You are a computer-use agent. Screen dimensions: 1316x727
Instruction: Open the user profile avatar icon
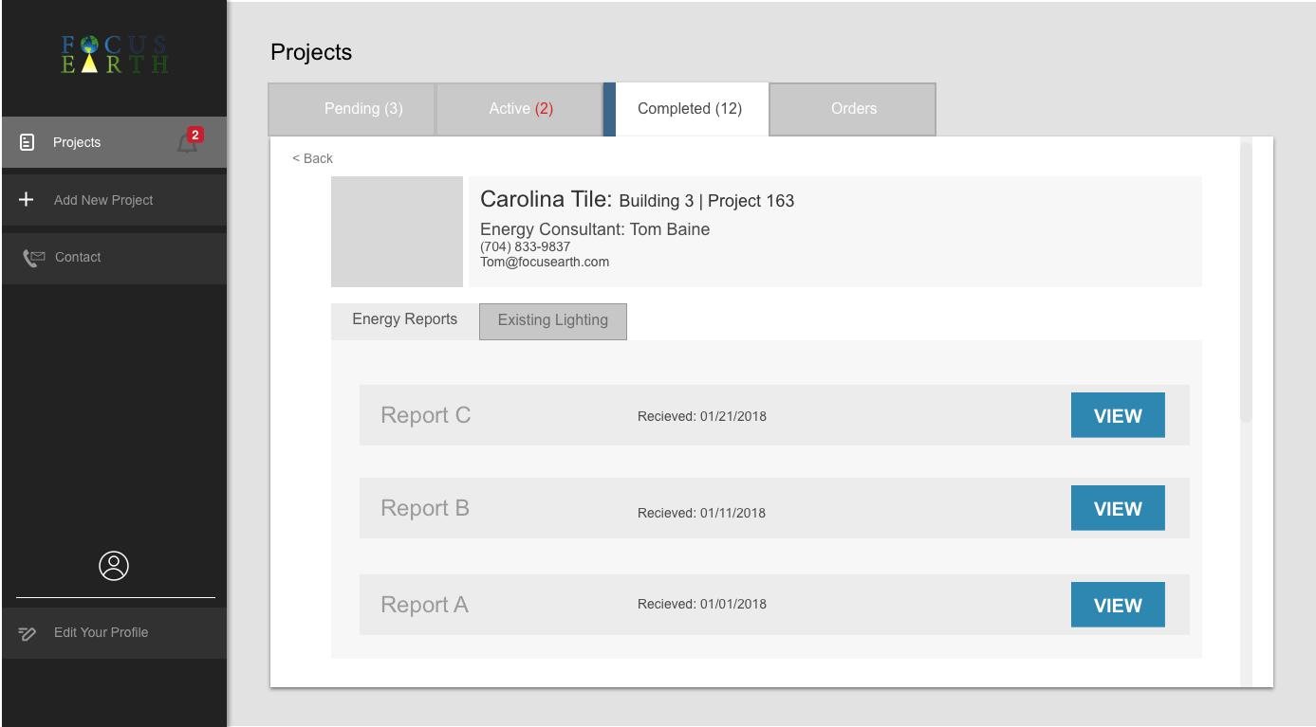(x=114, y=566)
